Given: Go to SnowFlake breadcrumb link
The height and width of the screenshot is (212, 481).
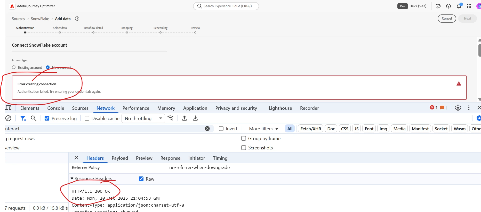Looking at the screenshot, I should pos(40,19).
